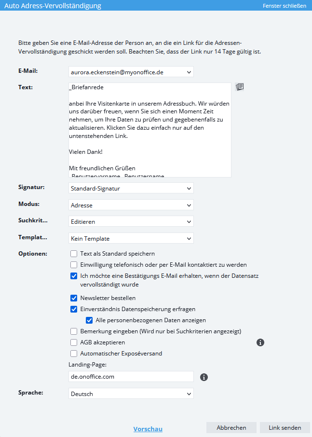Click the Abbrechen button
Viewport: 312px width, 437px height.
[x=231, y=427]
